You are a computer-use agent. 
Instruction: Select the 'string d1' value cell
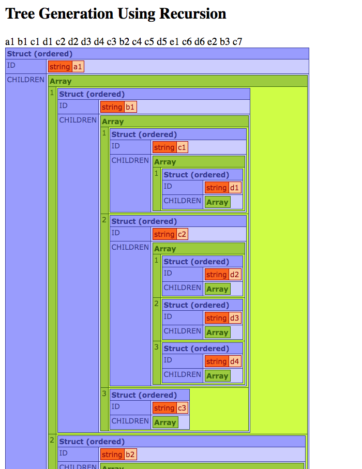tap(223, 188)
